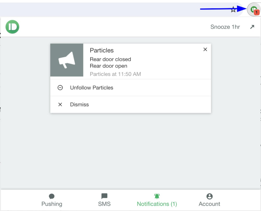Select the Unfollow Particles option
Screen dimensions: 261x211
click(91, 88)
